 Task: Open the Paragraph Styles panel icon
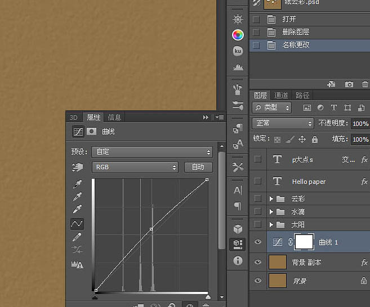(x=238, y=128)
